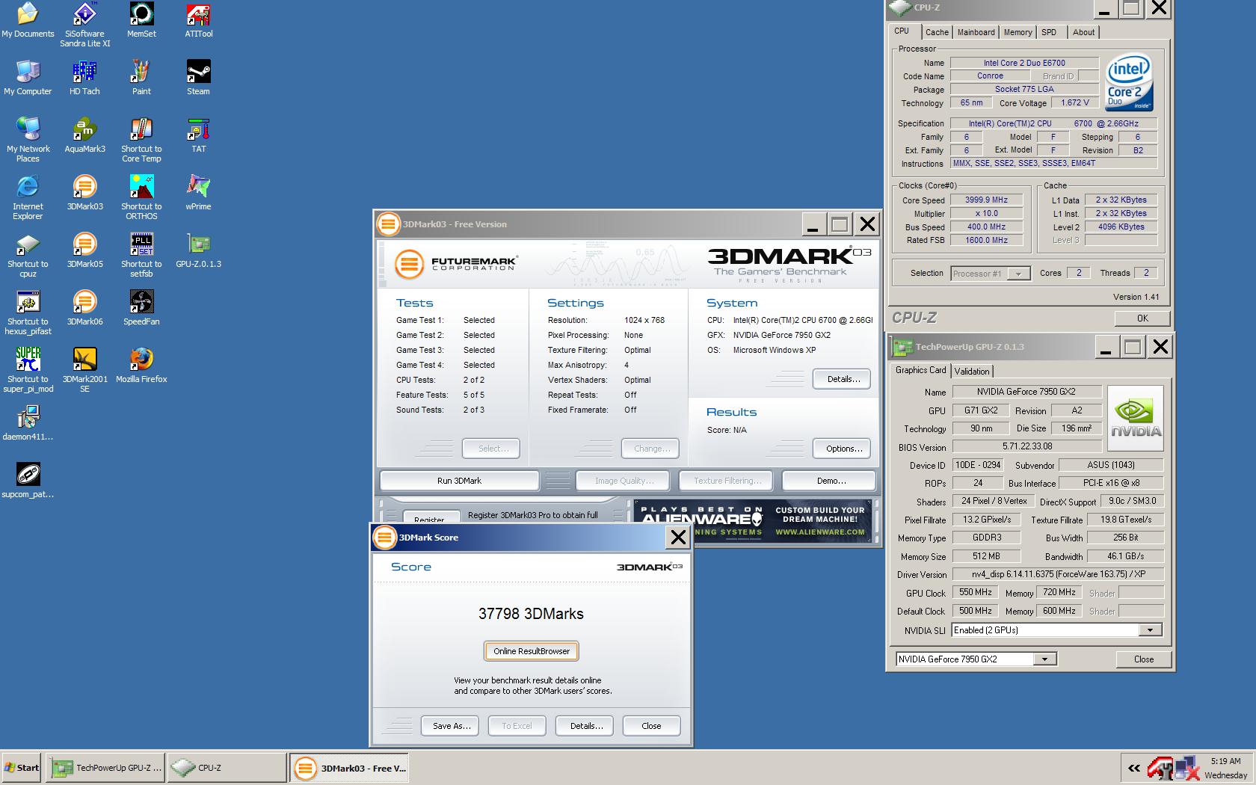Open the supcom_pat desktop icon

[x=28, y=481]
